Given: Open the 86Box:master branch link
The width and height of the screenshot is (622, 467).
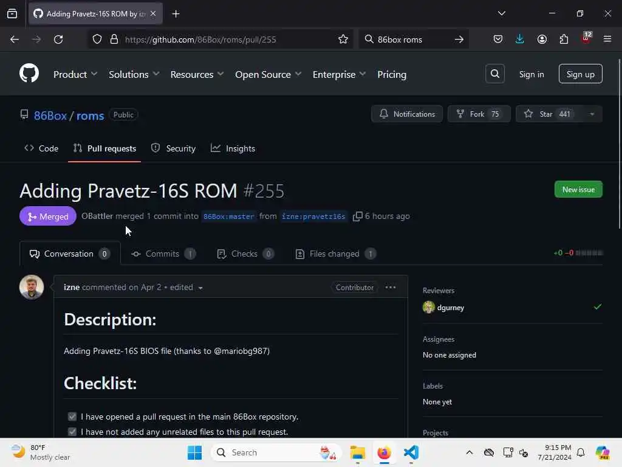Looking at the screenshot, I should coord(229,216).
